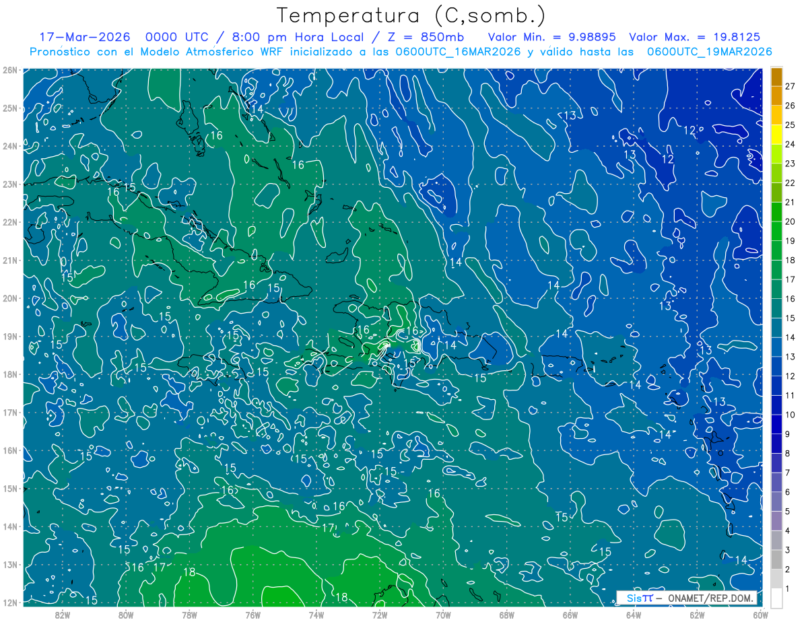Click the '21N' latitude axis label
The height and width of the screenshot is (624, 808).
click(x=9, y=260)
